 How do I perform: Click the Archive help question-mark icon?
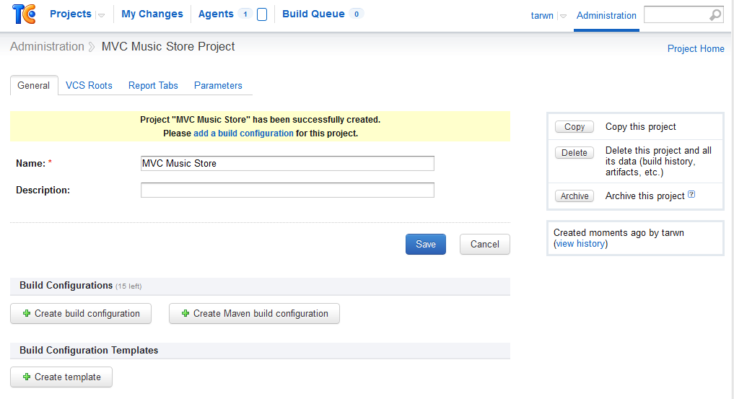[x=691, y=195]
